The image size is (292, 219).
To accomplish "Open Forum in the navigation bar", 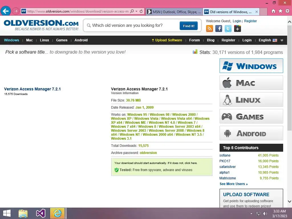I will pyautogui.click(x=194, y=40).
